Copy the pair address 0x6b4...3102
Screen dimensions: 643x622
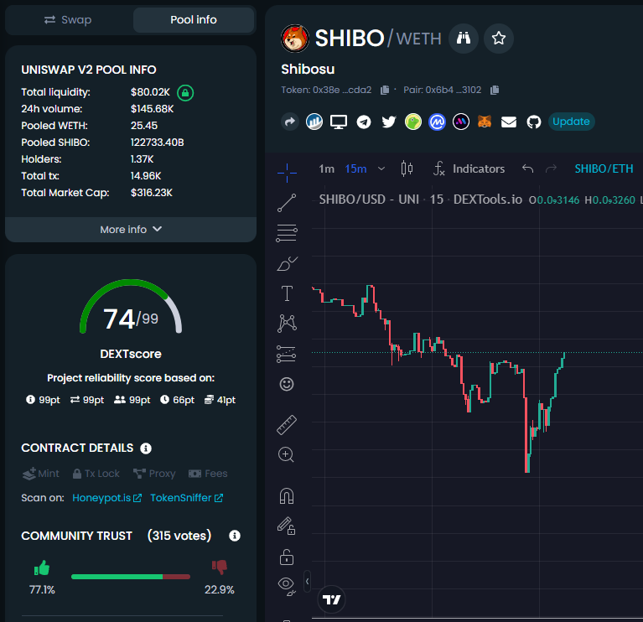[495, 90]
